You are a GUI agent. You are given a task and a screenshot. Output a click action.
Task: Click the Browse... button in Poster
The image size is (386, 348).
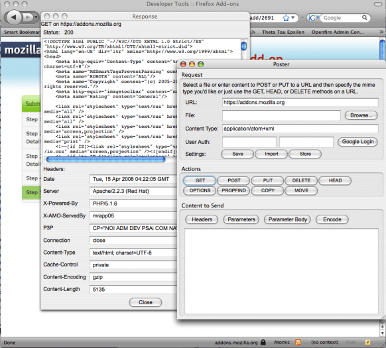pos(361,115)
